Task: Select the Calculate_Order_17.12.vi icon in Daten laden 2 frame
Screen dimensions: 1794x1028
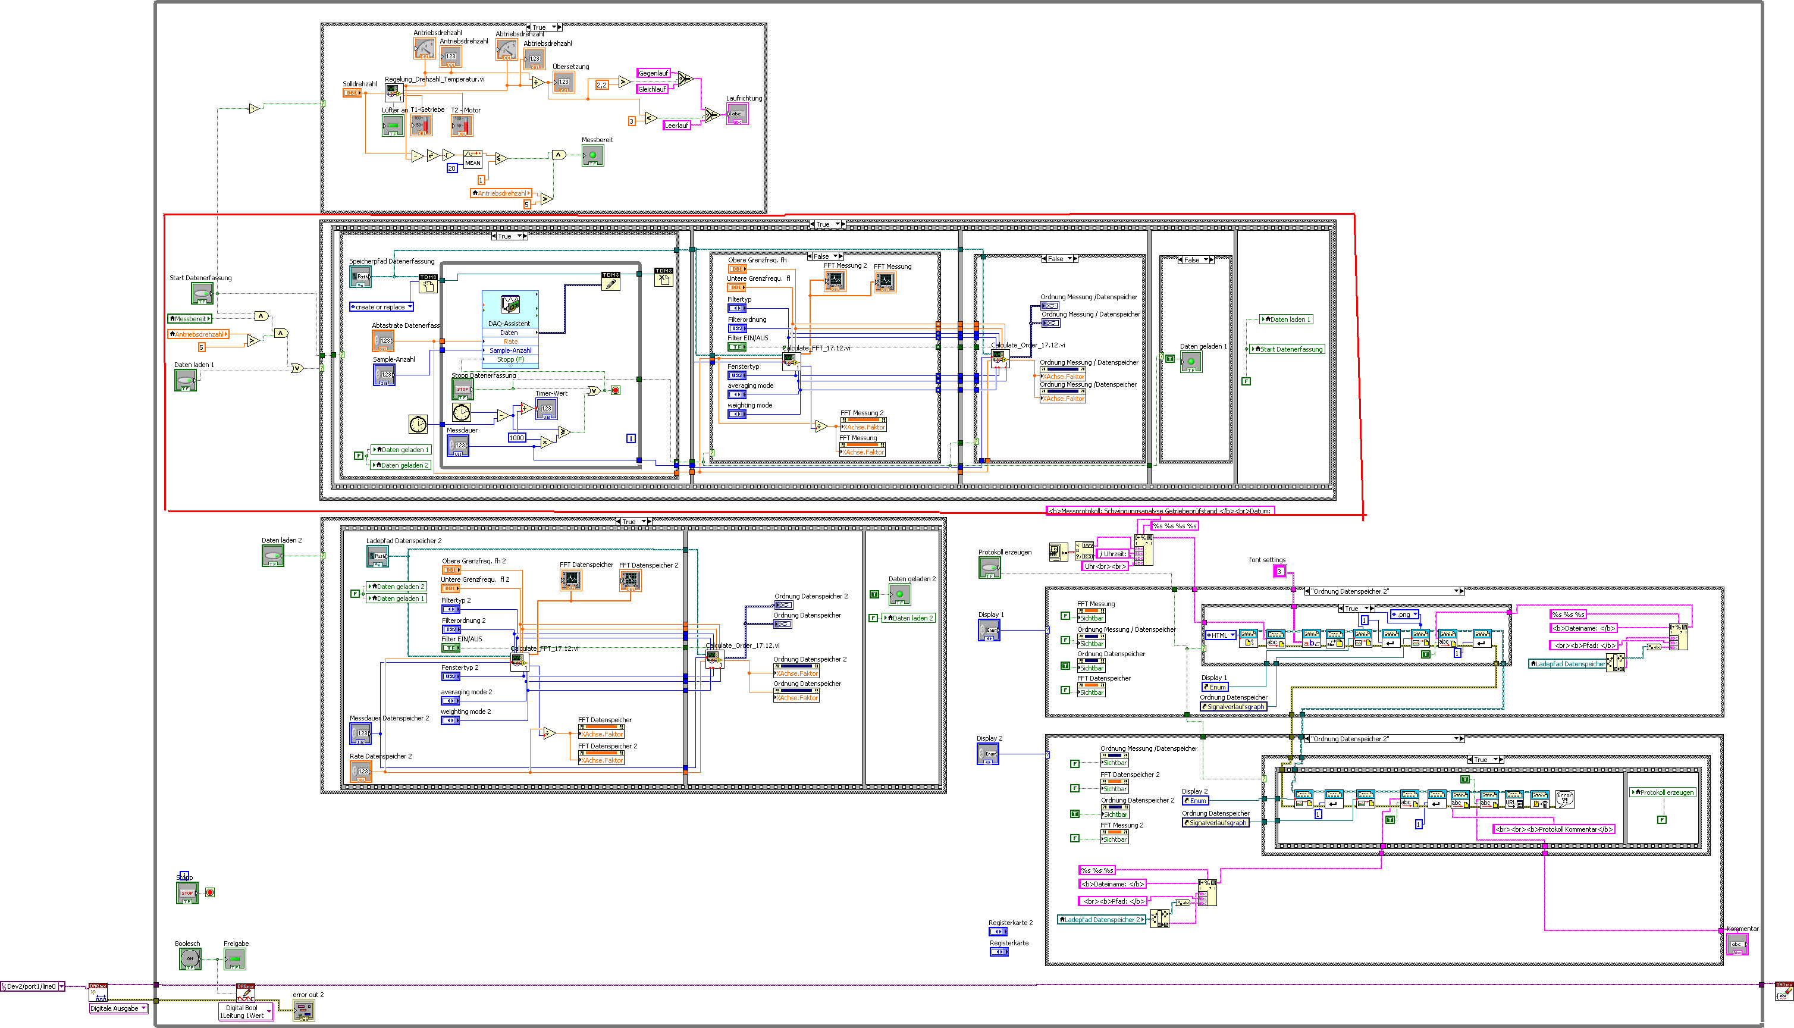Action: pyautogui.click(x=714, y=659)
